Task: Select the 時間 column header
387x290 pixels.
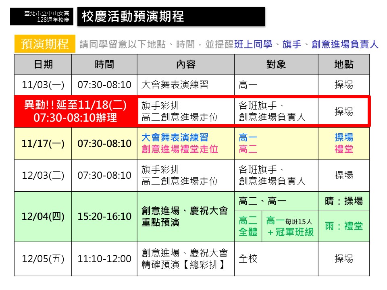Action: pyautogui.click(x=104, y=64)
